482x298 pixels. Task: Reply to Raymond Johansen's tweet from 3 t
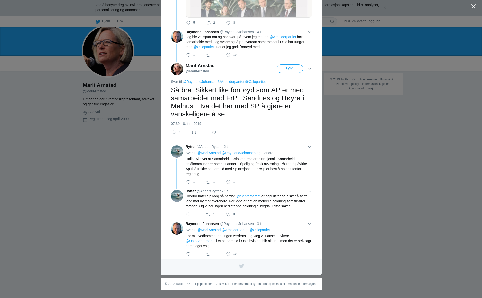pos(188,254)
